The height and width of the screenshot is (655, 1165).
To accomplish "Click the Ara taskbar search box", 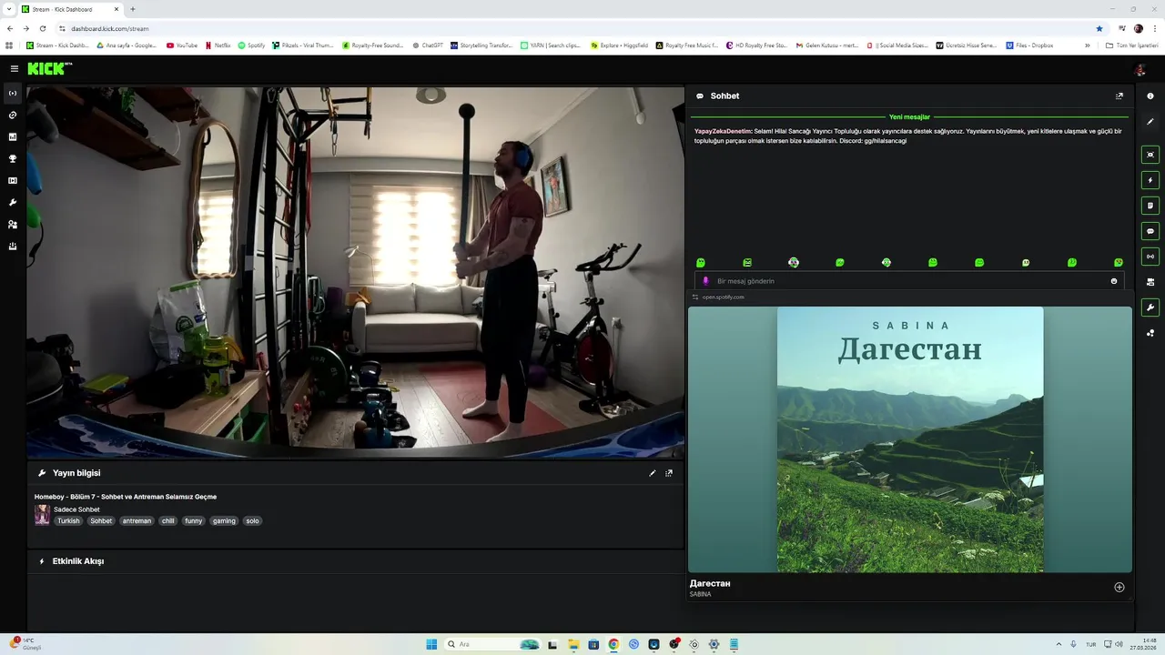I will [492, 644].
